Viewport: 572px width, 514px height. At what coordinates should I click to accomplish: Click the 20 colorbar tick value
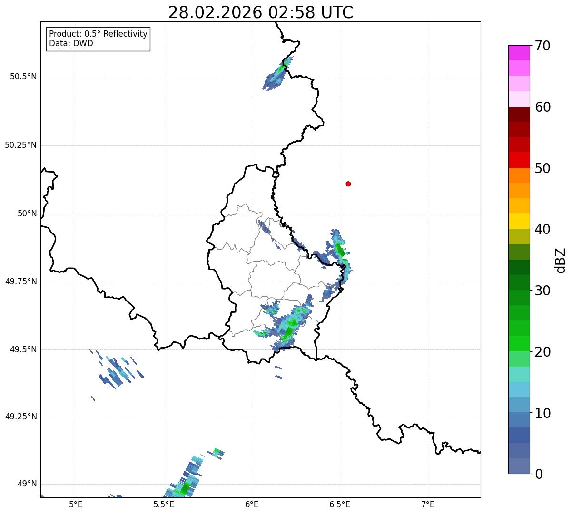[x=542, y=352]
